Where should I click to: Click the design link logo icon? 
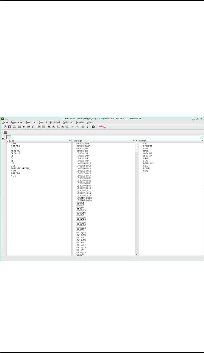click(x=102, y=127)
